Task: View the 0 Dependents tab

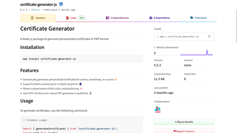Action: pos(160,18)
